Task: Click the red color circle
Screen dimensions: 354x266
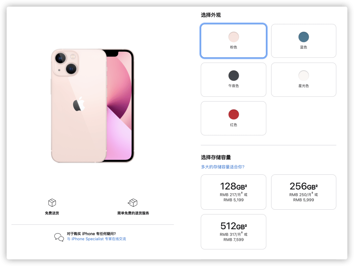Action: (x=233, y=114)
